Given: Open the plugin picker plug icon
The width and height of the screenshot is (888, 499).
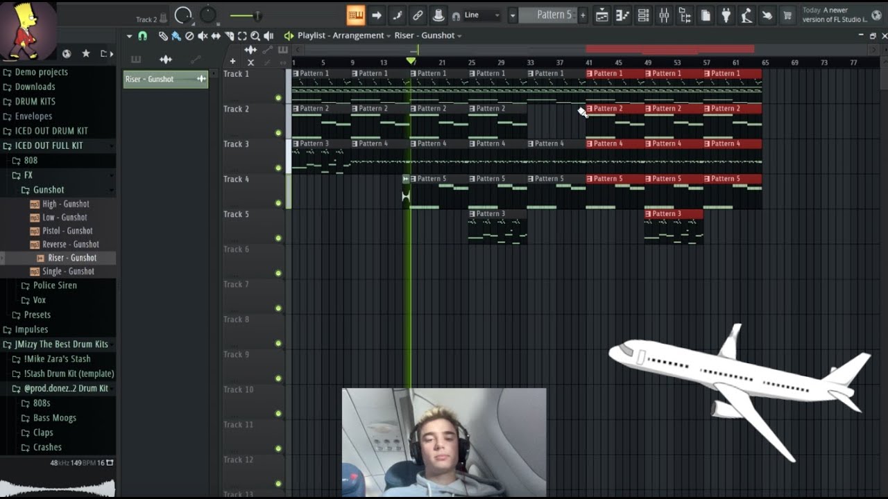Looking at the screenshot, I should pyautogui.click(x=726, y=15).
